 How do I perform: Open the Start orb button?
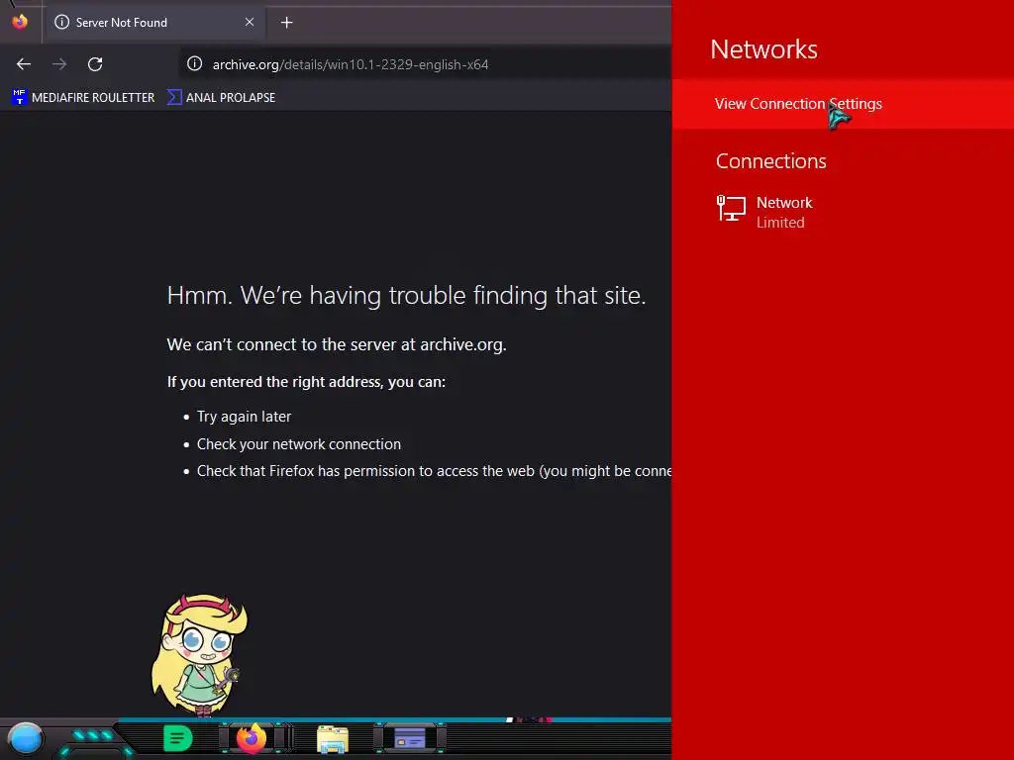tap(26, 738)
